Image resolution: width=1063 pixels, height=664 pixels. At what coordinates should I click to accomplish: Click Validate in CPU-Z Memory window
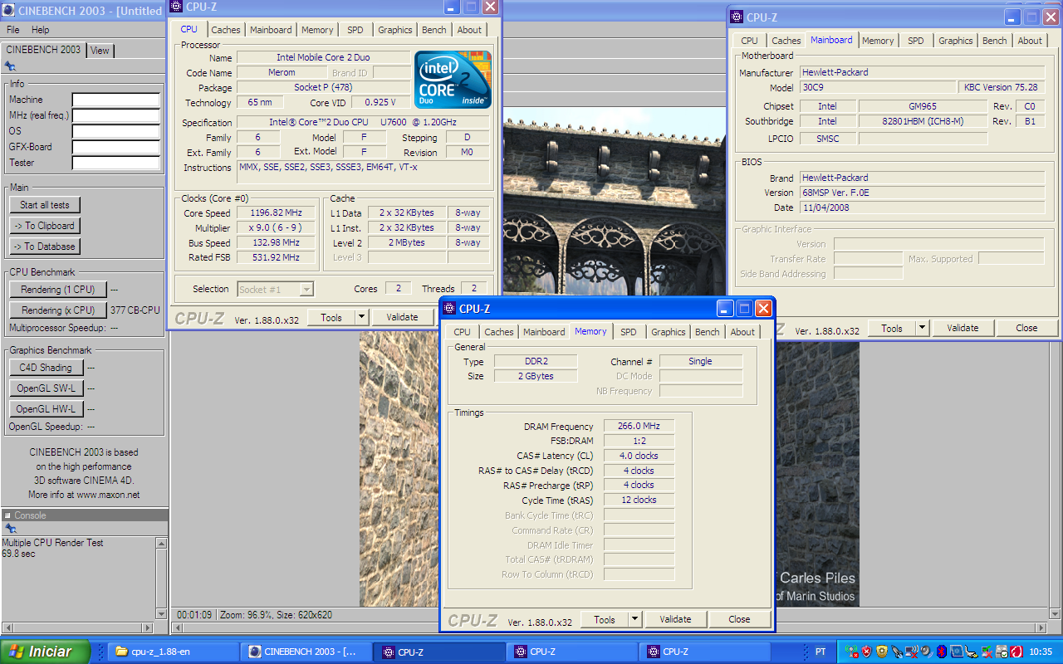point(676,619)
